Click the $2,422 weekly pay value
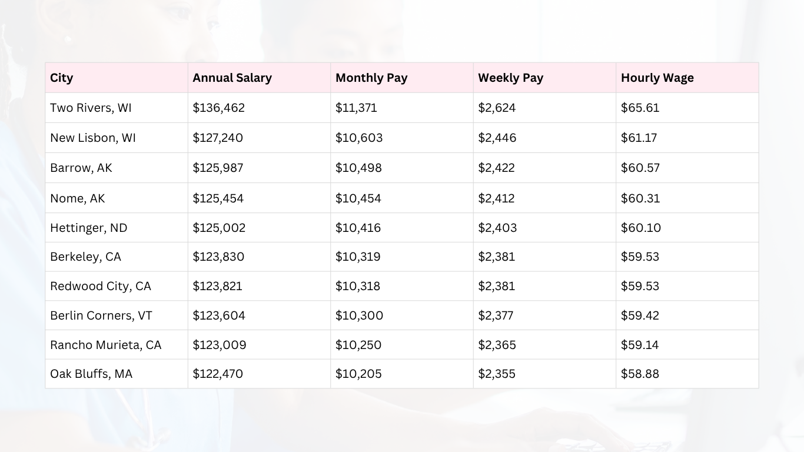The image size is (804, 452). (x=496, y=168)
